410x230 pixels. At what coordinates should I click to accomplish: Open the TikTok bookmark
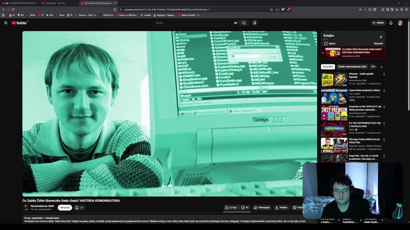pyautogui.click(x=31, y=15)
